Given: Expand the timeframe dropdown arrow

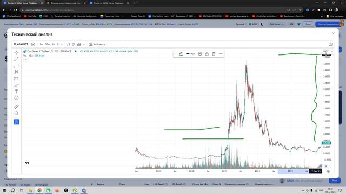Looking at the screenshot, I should (x=62, y=44).
